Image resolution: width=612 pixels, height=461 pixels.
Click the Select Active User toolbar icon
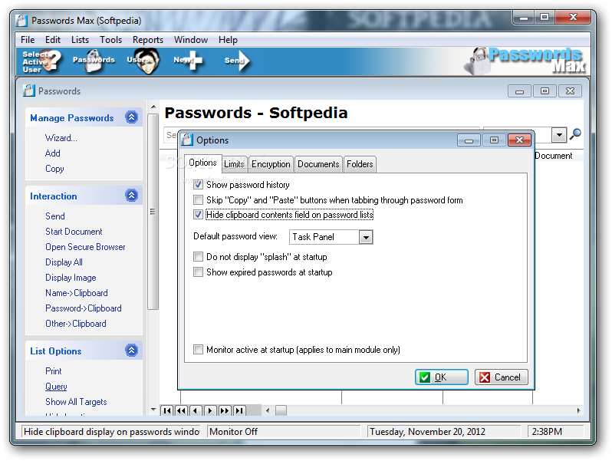pos(41,61)
